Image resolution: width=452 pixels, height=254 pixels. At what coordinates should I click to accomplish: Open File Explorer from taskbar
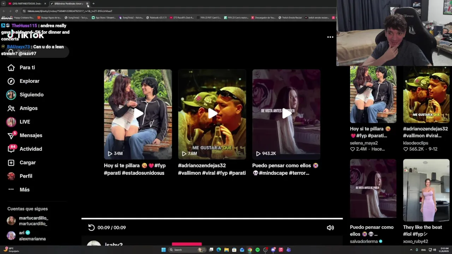coord(226,250)
